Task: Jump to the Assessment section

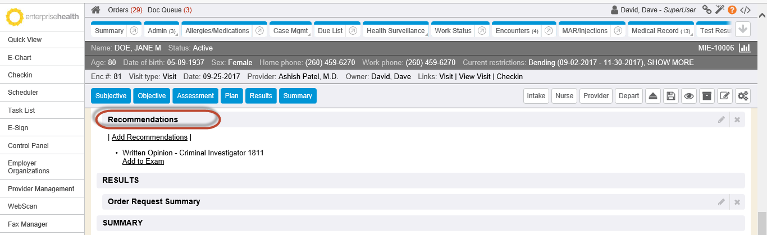Action: (195, 96)
